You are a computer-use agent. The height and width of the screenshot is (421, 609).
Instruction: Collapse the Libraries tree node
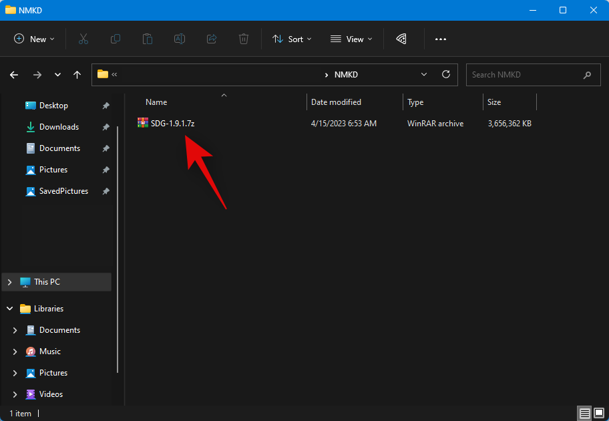10,309
